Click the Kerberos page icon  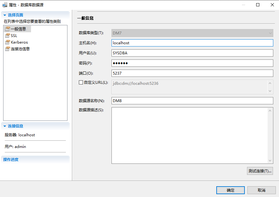click(8, 42)
